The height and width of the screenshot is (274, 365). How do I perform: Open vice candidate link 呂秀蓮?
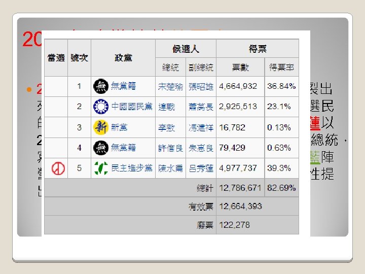201,168
